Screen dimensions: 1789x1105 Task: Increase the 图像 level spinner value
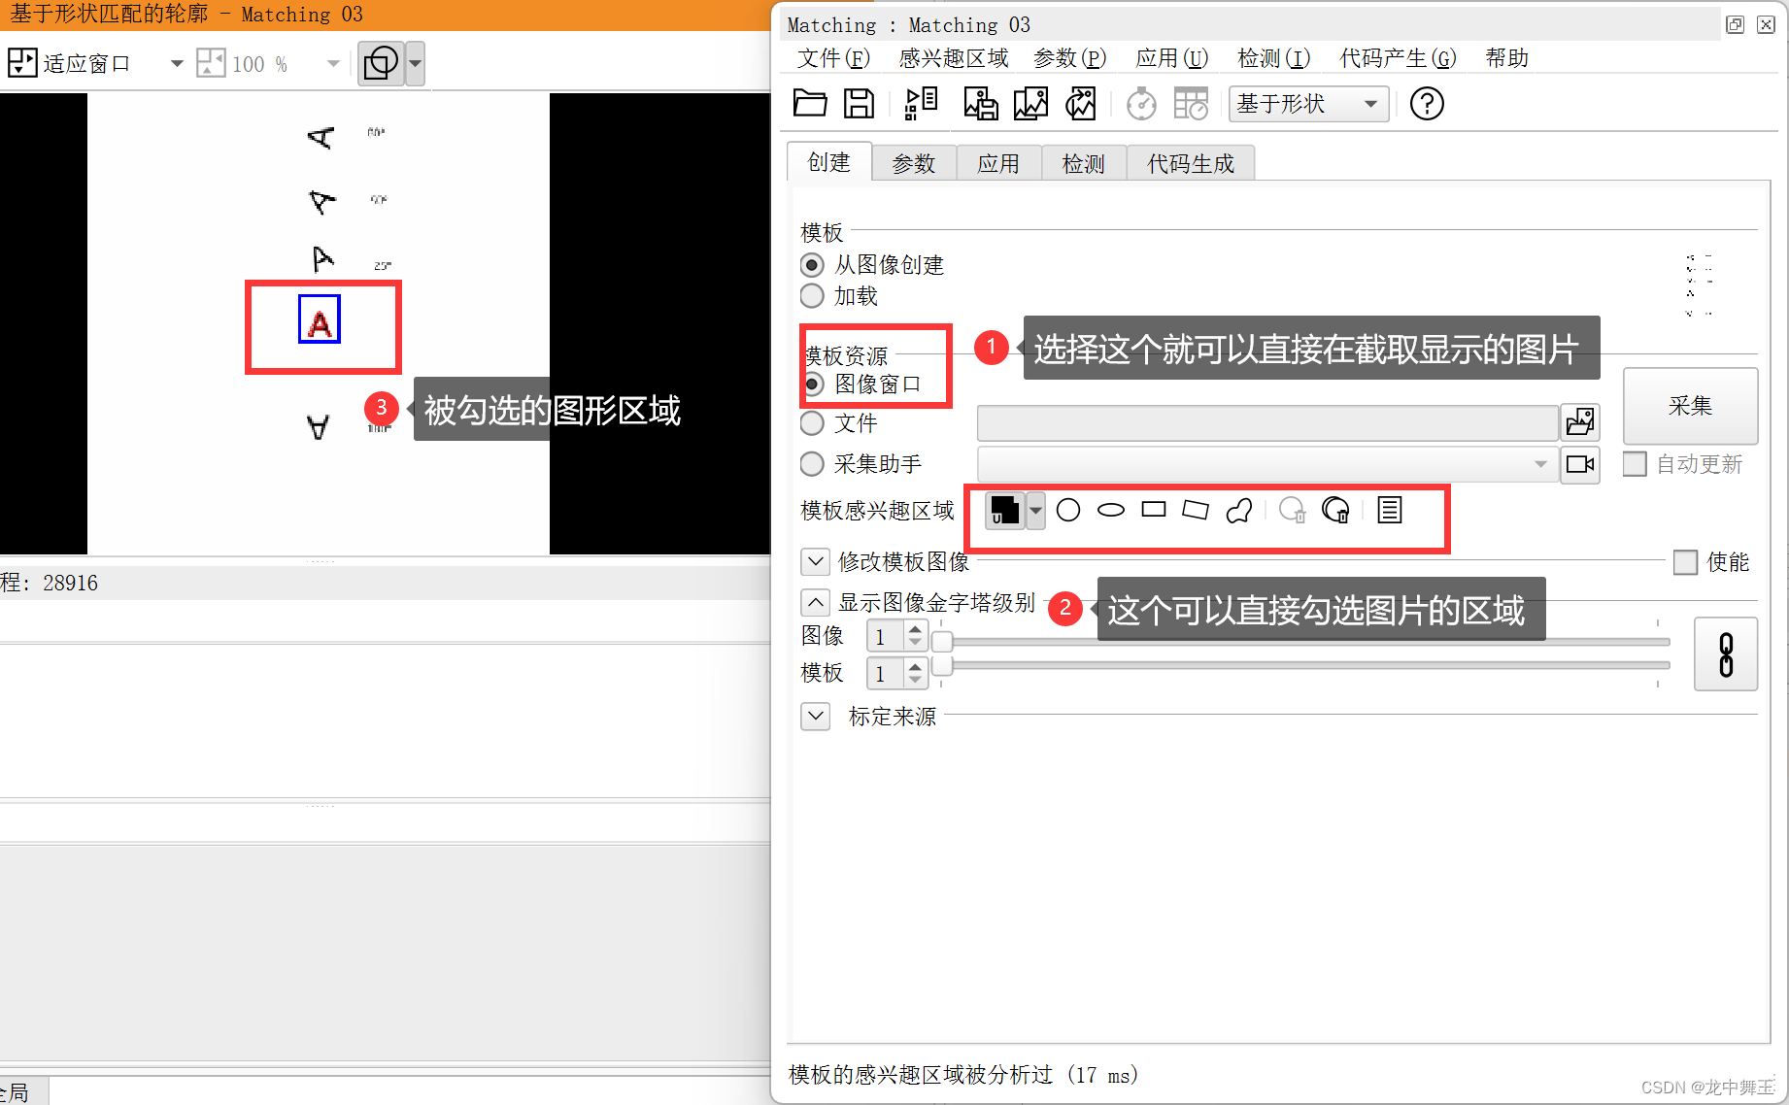915,628
